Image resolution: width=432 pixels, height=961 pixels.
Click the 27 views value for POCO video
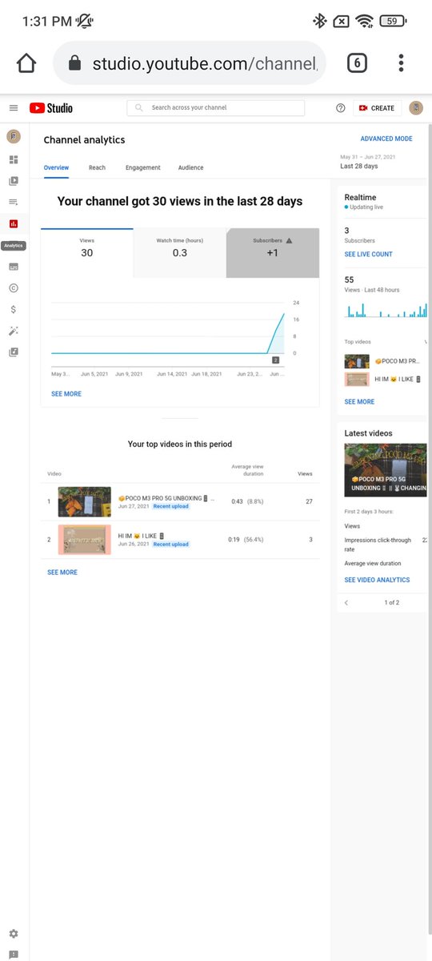(309, 502)
